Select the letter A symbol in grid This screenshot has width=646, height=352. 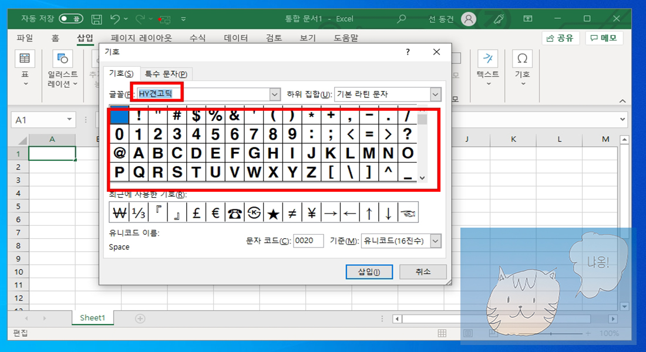139,153
